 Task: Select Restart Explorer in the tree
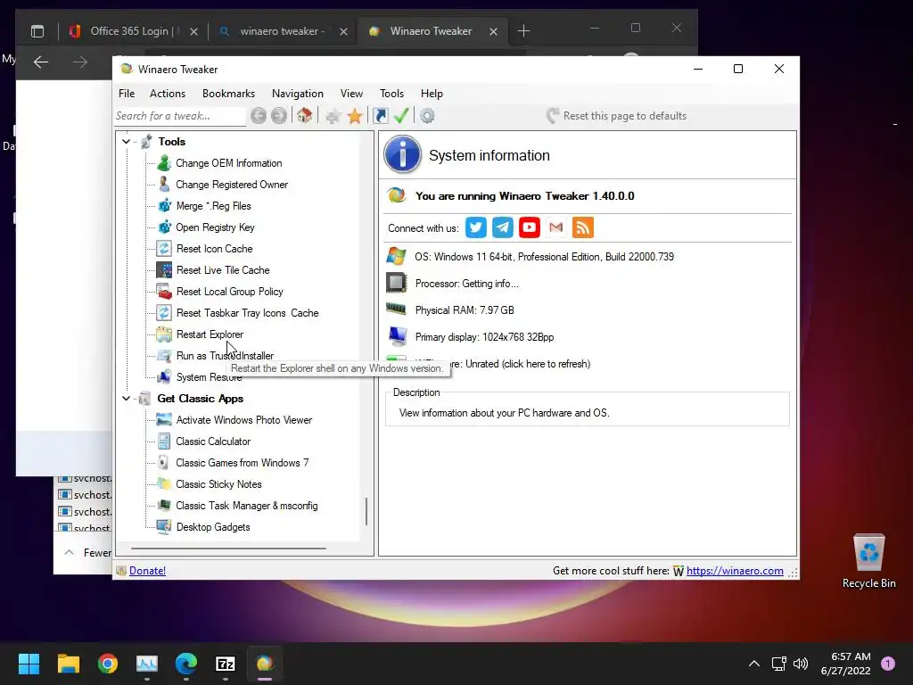[210, 334]
